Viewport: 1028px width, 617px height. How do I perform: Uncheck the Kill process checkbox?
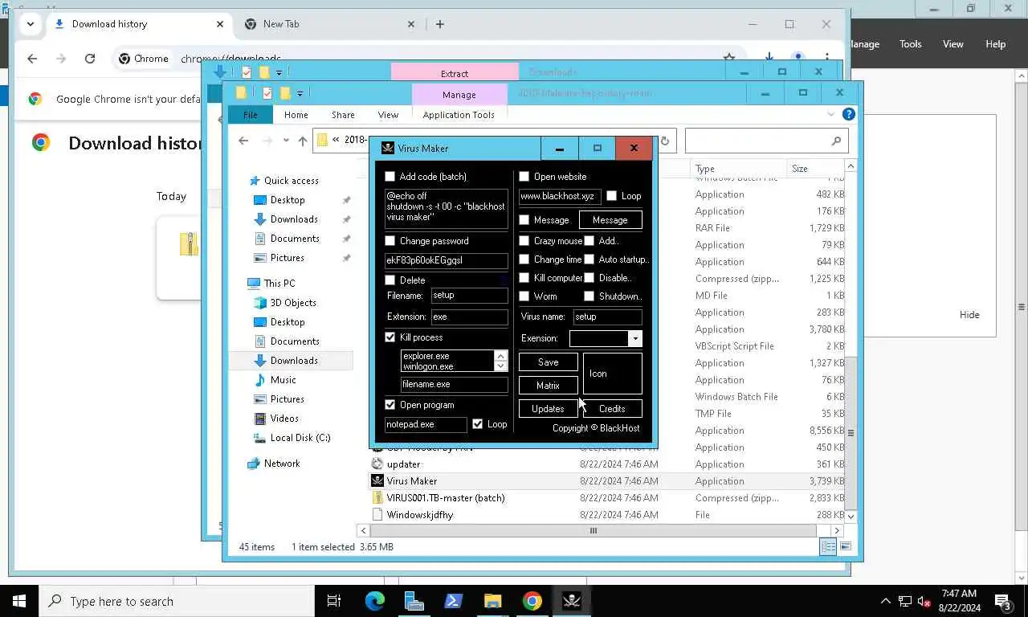pyautogui.click(x=390, y=337)
